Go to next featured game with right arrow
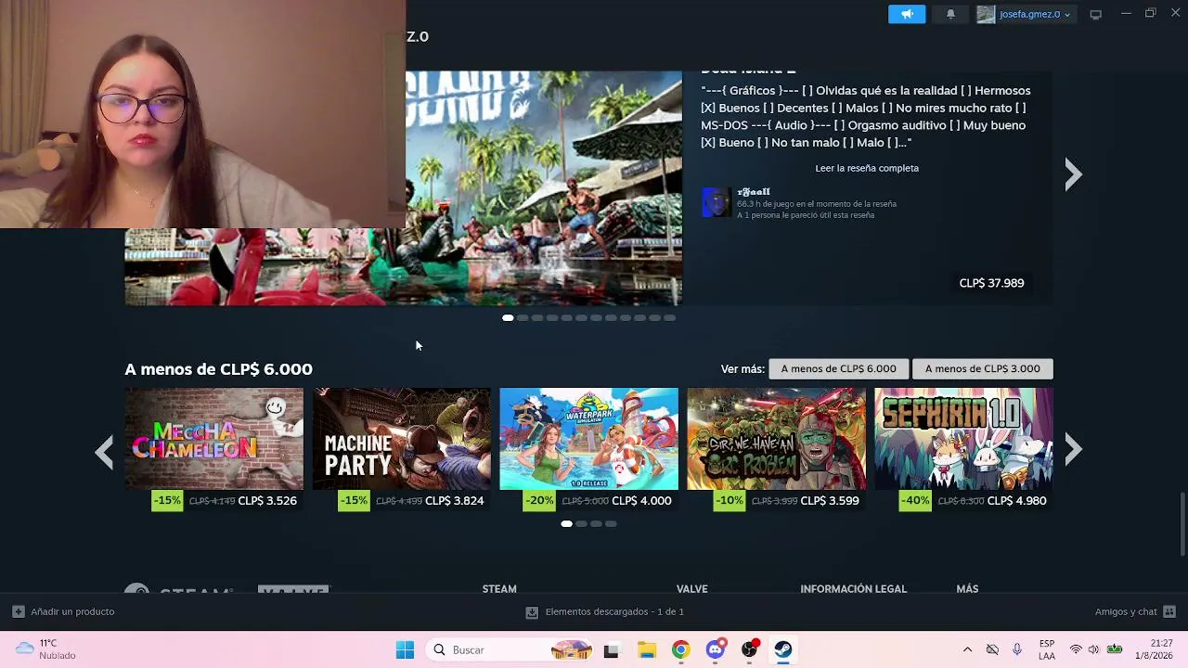Screen dimensions: 1188x668 click(1073, 174)
